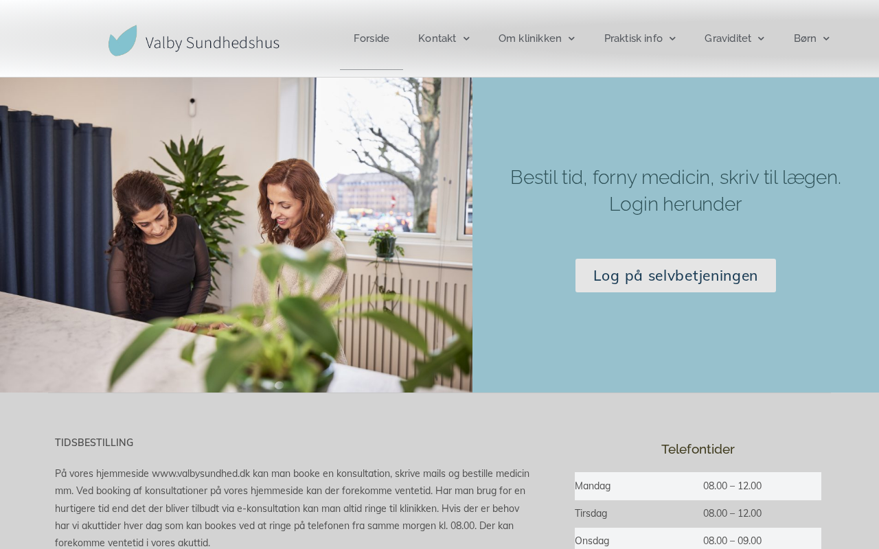Expand the Børn dropdown chevron
Image resolution: width=879 pixels, height=549 pixels.
pyautogui.click(x=826, y=39)
